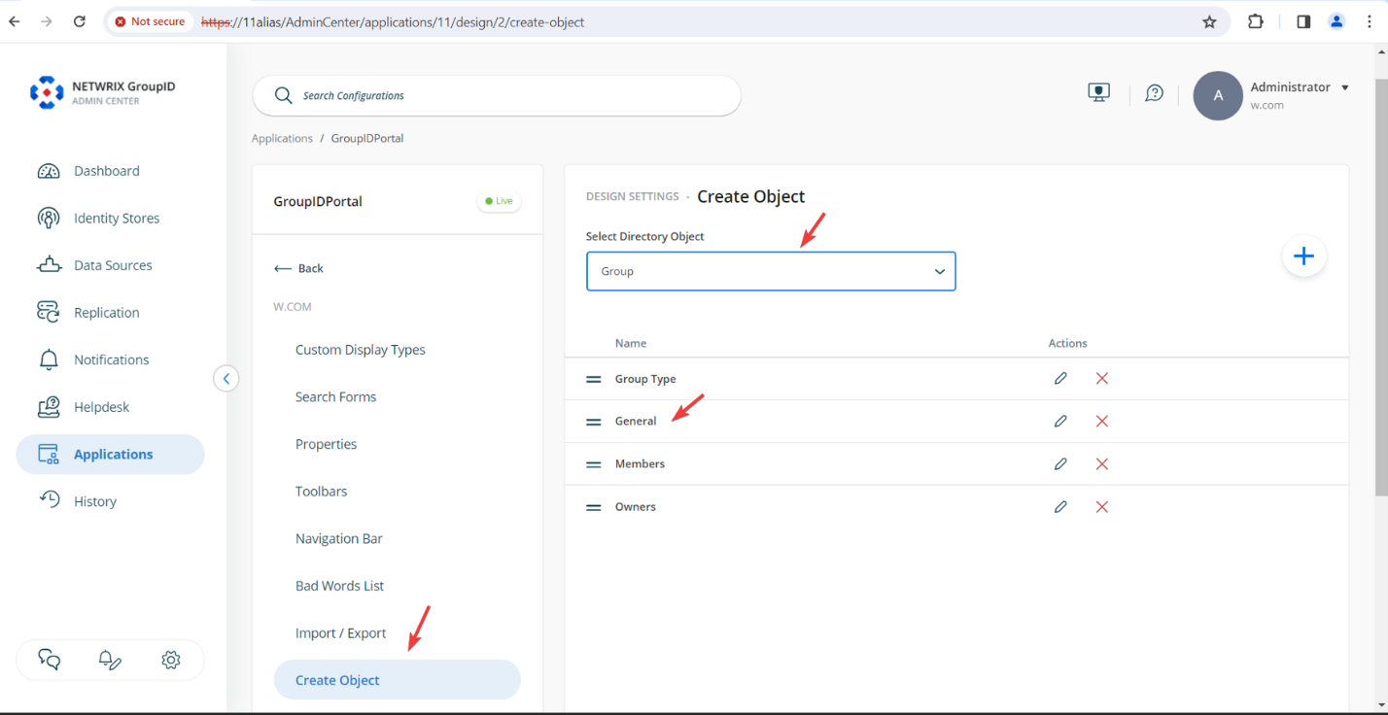
Task: Click the browser address bar URL
Action: click(393, 21)
